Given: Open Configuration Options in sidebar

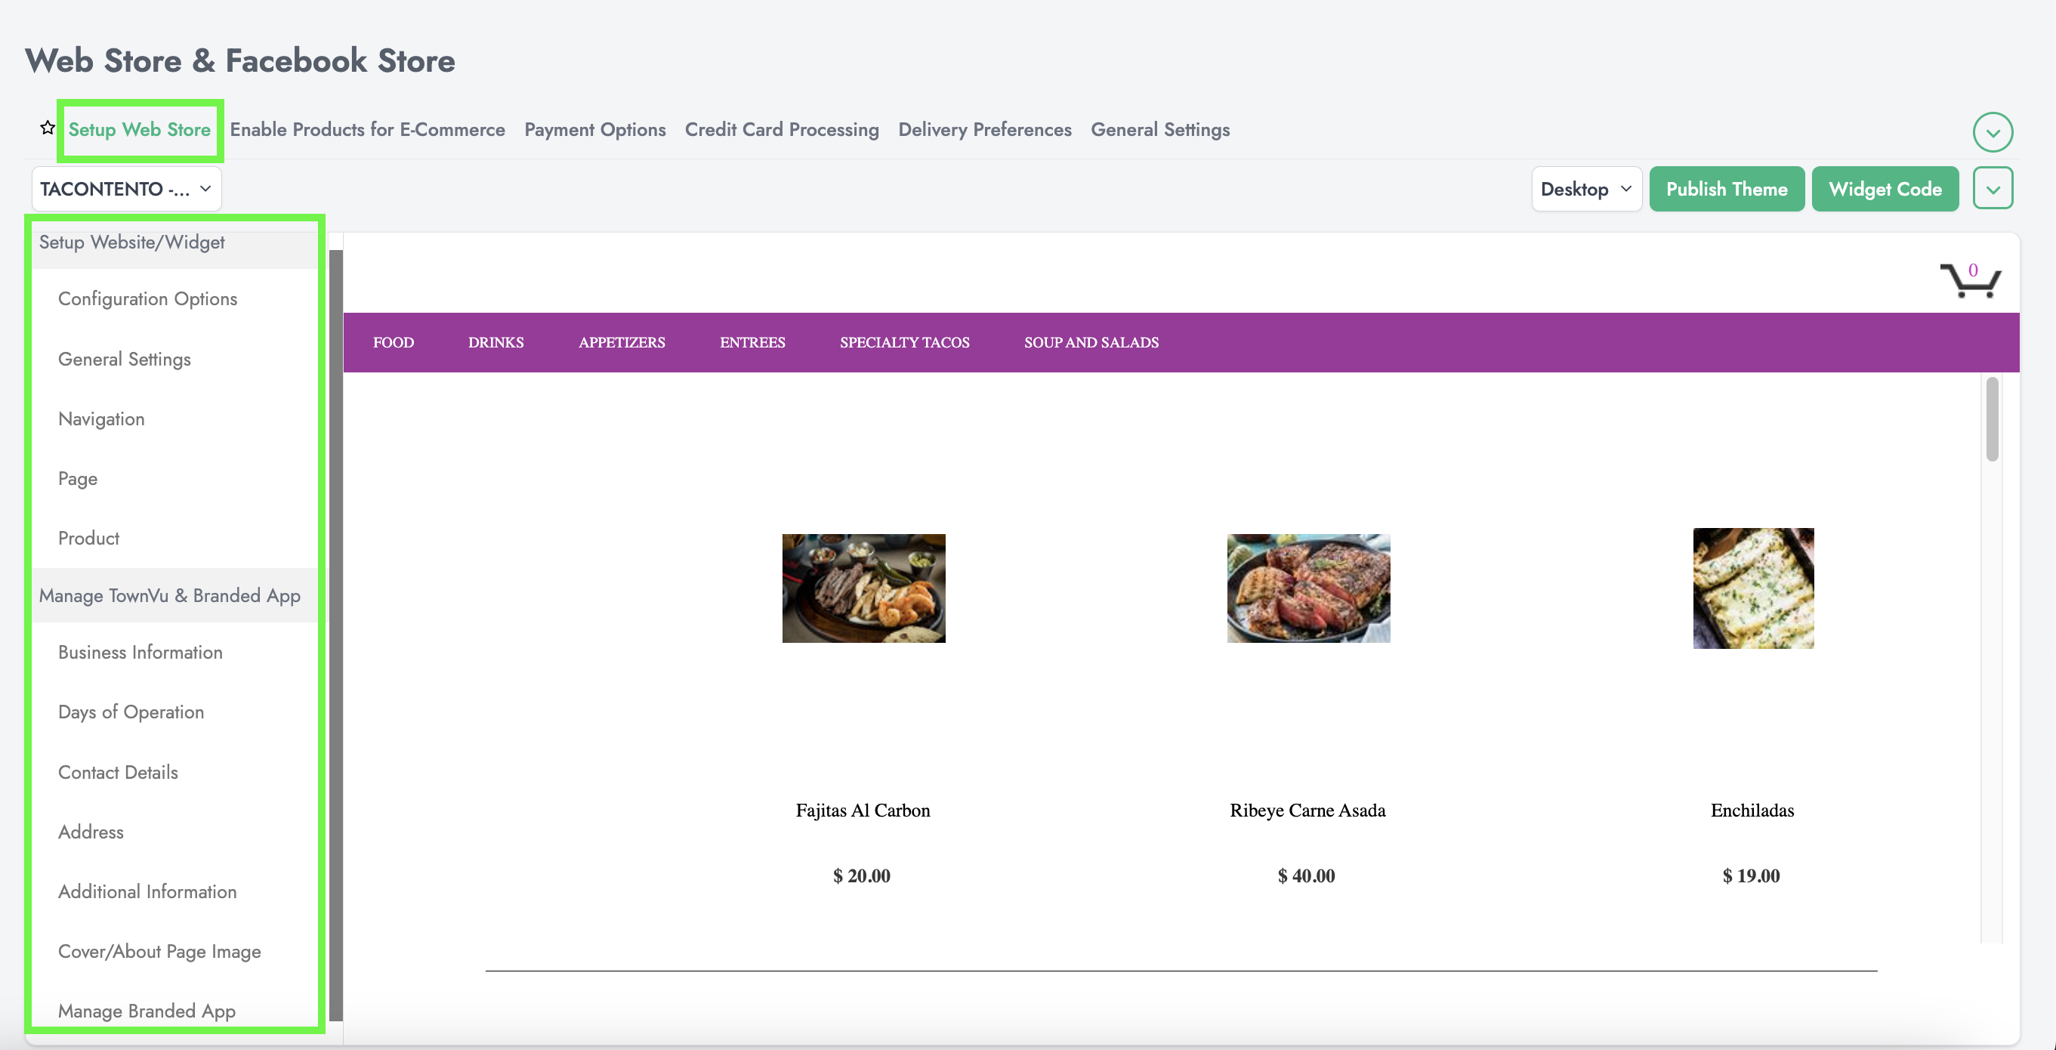Looking at the screenshot, I should (147, 298).
